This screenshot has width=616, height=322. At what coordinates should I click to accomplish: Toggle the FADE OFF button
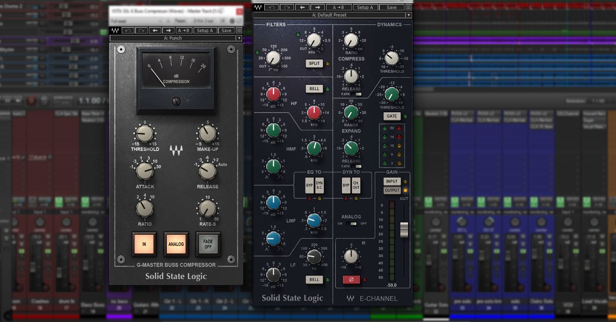[207, 244]
